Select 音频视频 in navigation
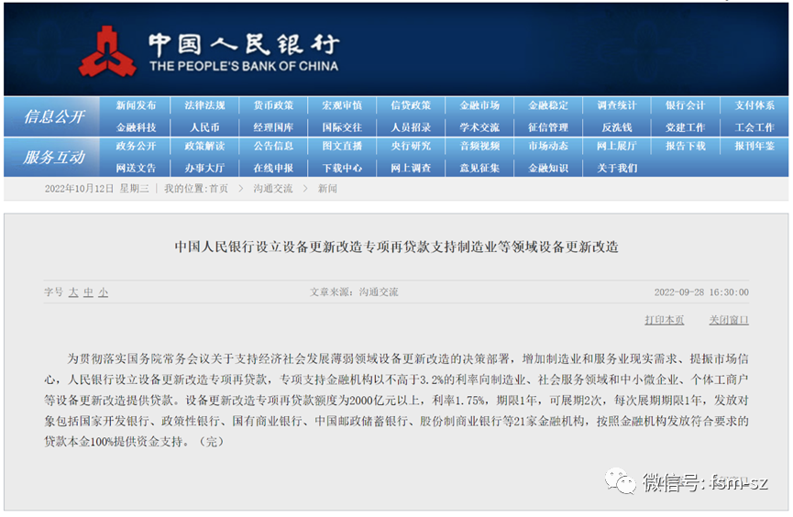793x517 pixels. click(479, 146)
